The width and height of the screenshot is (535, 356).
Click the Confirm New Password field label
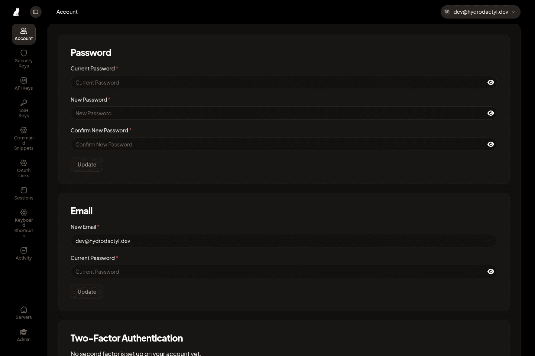(99, 131)
